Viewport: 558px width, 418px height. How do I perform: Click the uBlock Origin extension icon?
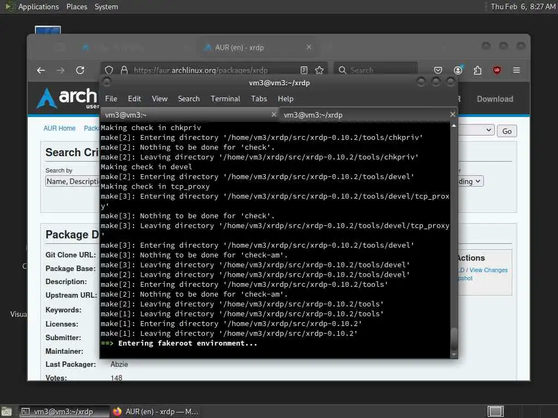(x=497, y=70)
